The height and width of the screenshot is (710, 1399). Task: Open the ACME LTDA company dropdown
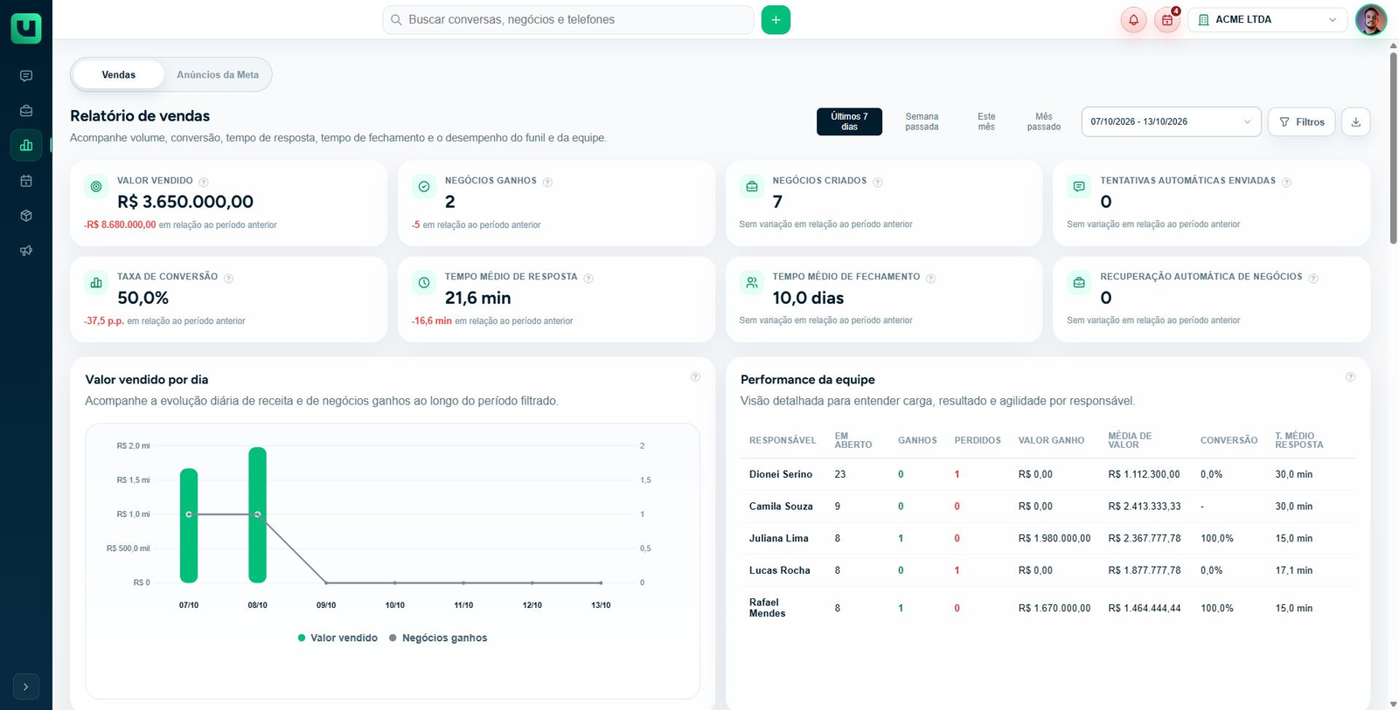pos(1267,20)
